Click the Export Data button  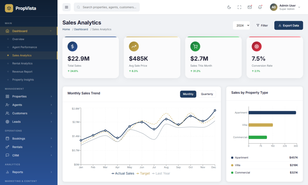[288, 25]
